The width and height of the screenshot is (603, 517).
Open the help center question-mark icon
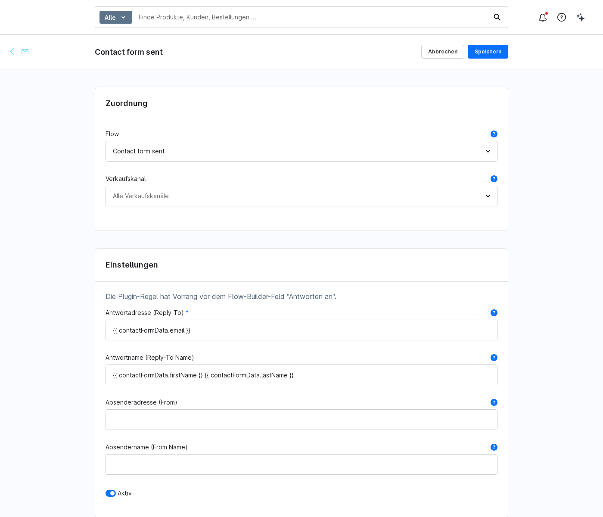point(562,17)
